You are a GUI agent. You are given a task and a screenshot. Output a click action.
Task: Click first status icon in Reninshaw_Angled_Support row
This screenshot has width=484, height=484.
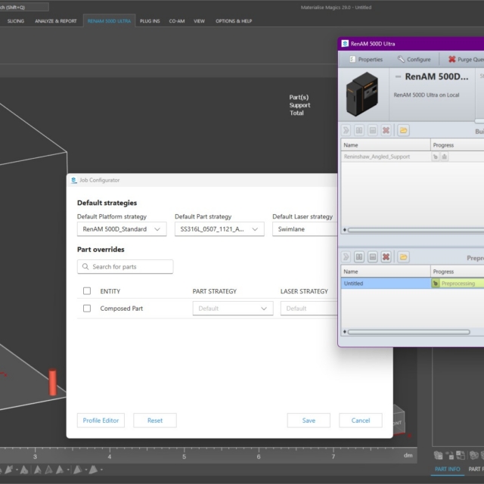[436, 157]
